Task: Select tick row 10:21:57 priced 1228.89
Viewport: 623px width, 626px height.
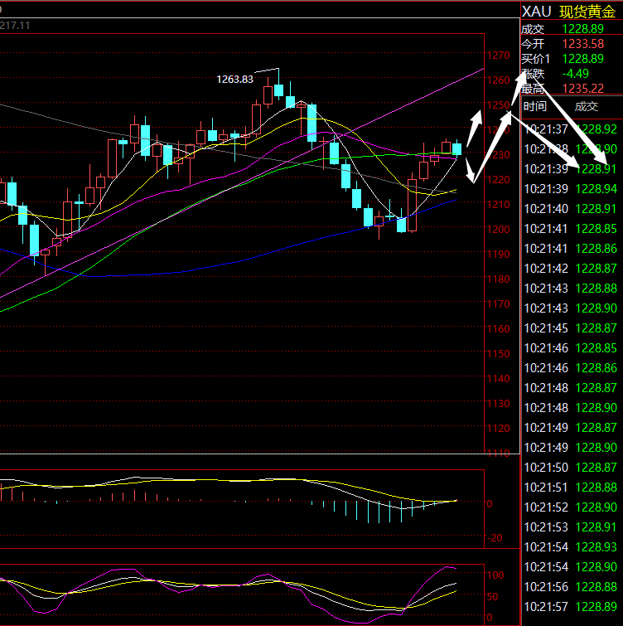Action: 570,607
